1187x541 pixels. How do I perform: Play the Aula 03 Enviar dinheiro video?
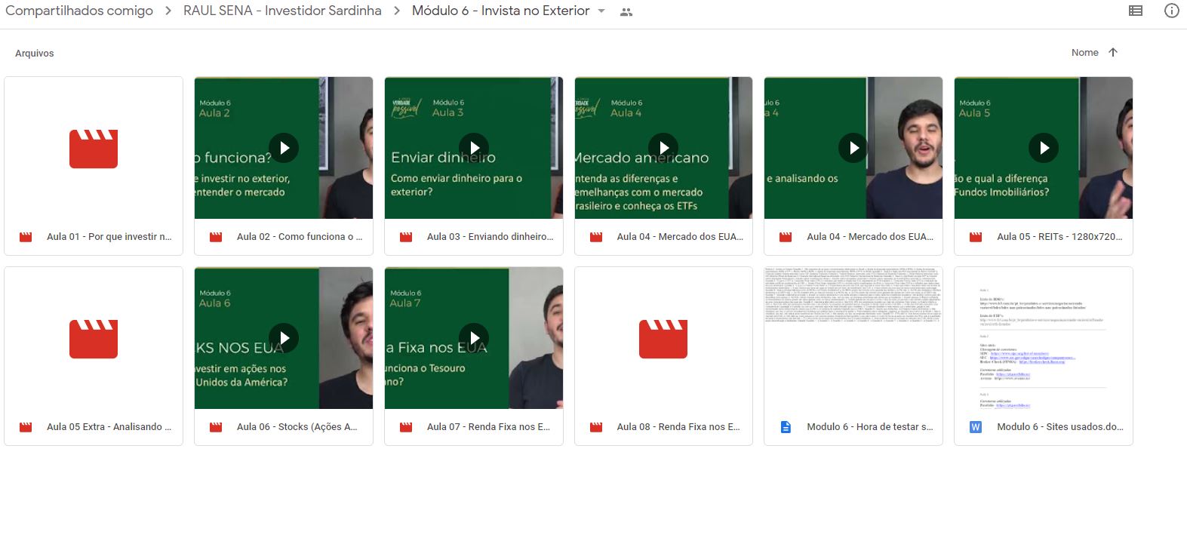click(x=474, y=148)
